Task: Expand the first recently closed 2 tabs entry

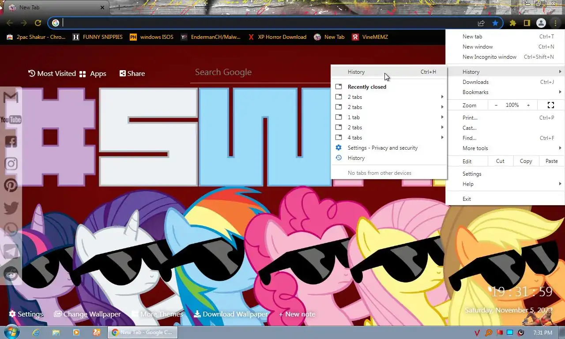Action: click(389, 97)
